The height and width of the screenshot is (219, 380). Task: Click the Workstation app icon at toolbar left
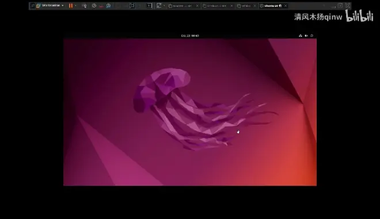coord(38,6)
